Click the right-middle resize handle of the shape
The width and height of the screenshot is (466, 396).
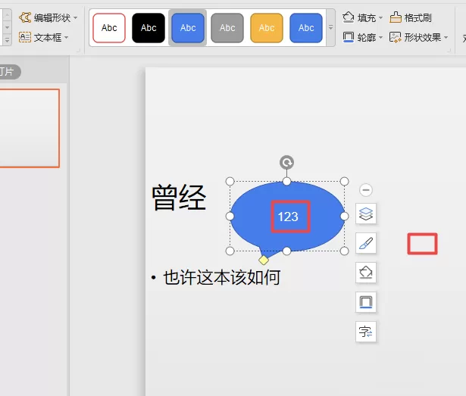(x=344, y=217)
